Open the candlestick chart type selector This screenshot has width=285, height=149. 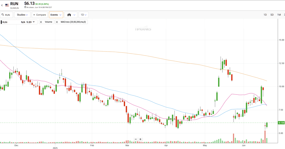pos(71,15)
